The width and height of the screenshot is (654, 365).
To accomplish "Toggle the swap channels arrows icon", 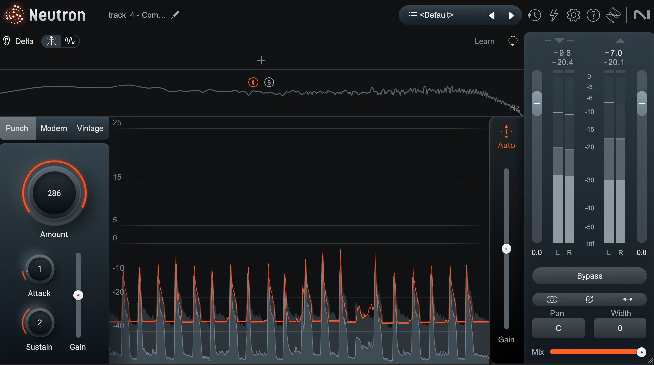I will (627, 299).
